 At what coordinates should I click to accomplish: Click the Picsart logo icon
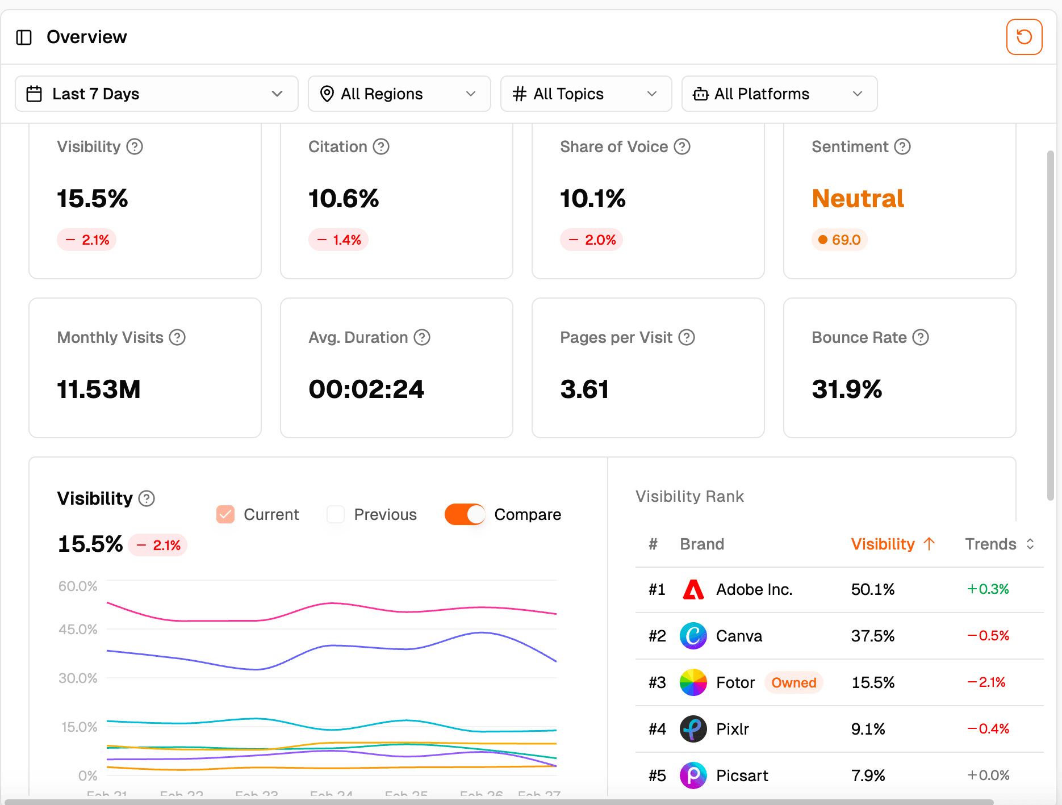(x=693, y=775)
